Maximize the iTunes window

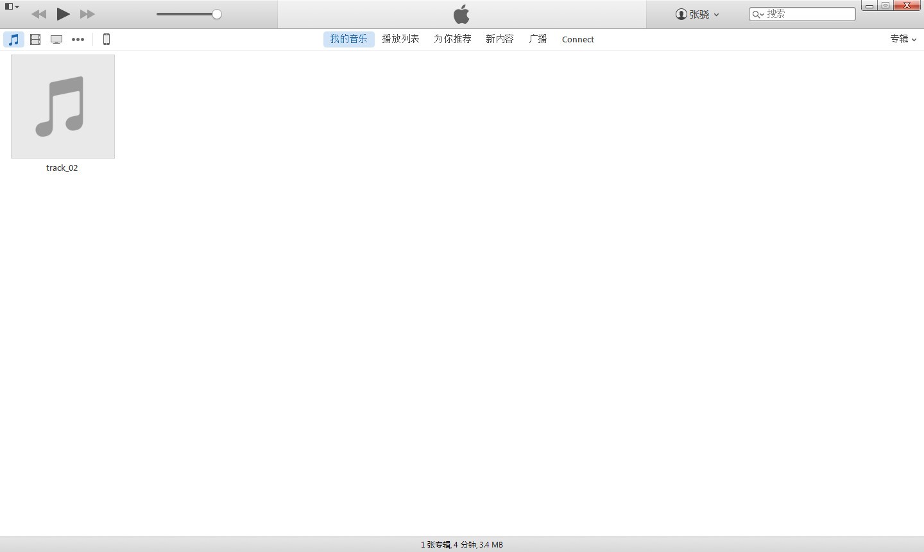[886, 6]
